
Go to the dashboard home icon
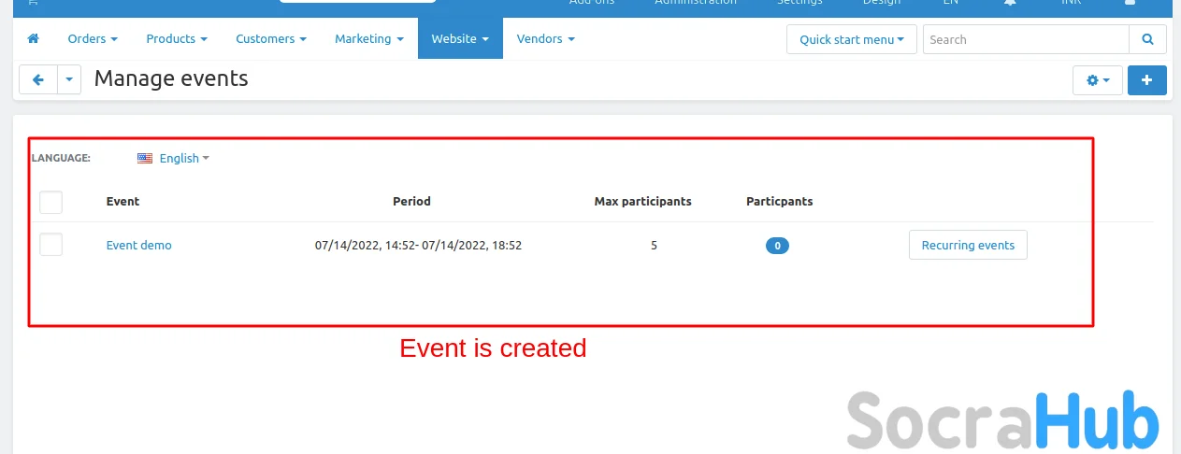[34, 39]
